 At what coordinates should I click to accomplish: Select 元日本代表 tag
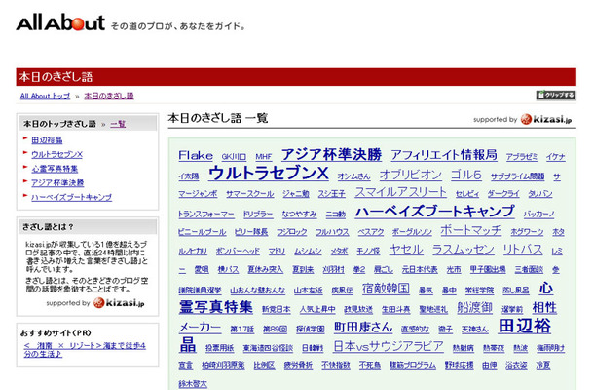[420, 269]
